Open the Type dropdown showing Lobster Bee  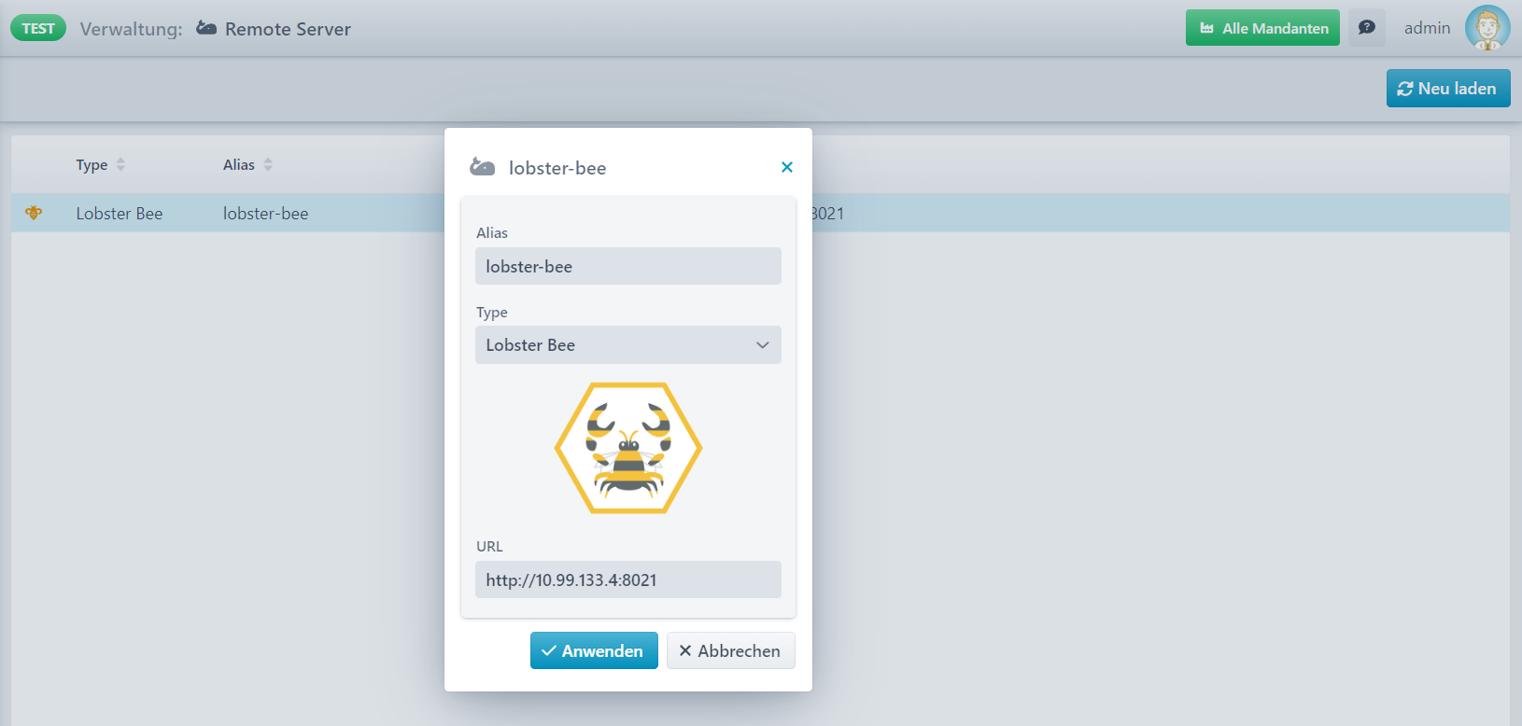tap(628, 345)
